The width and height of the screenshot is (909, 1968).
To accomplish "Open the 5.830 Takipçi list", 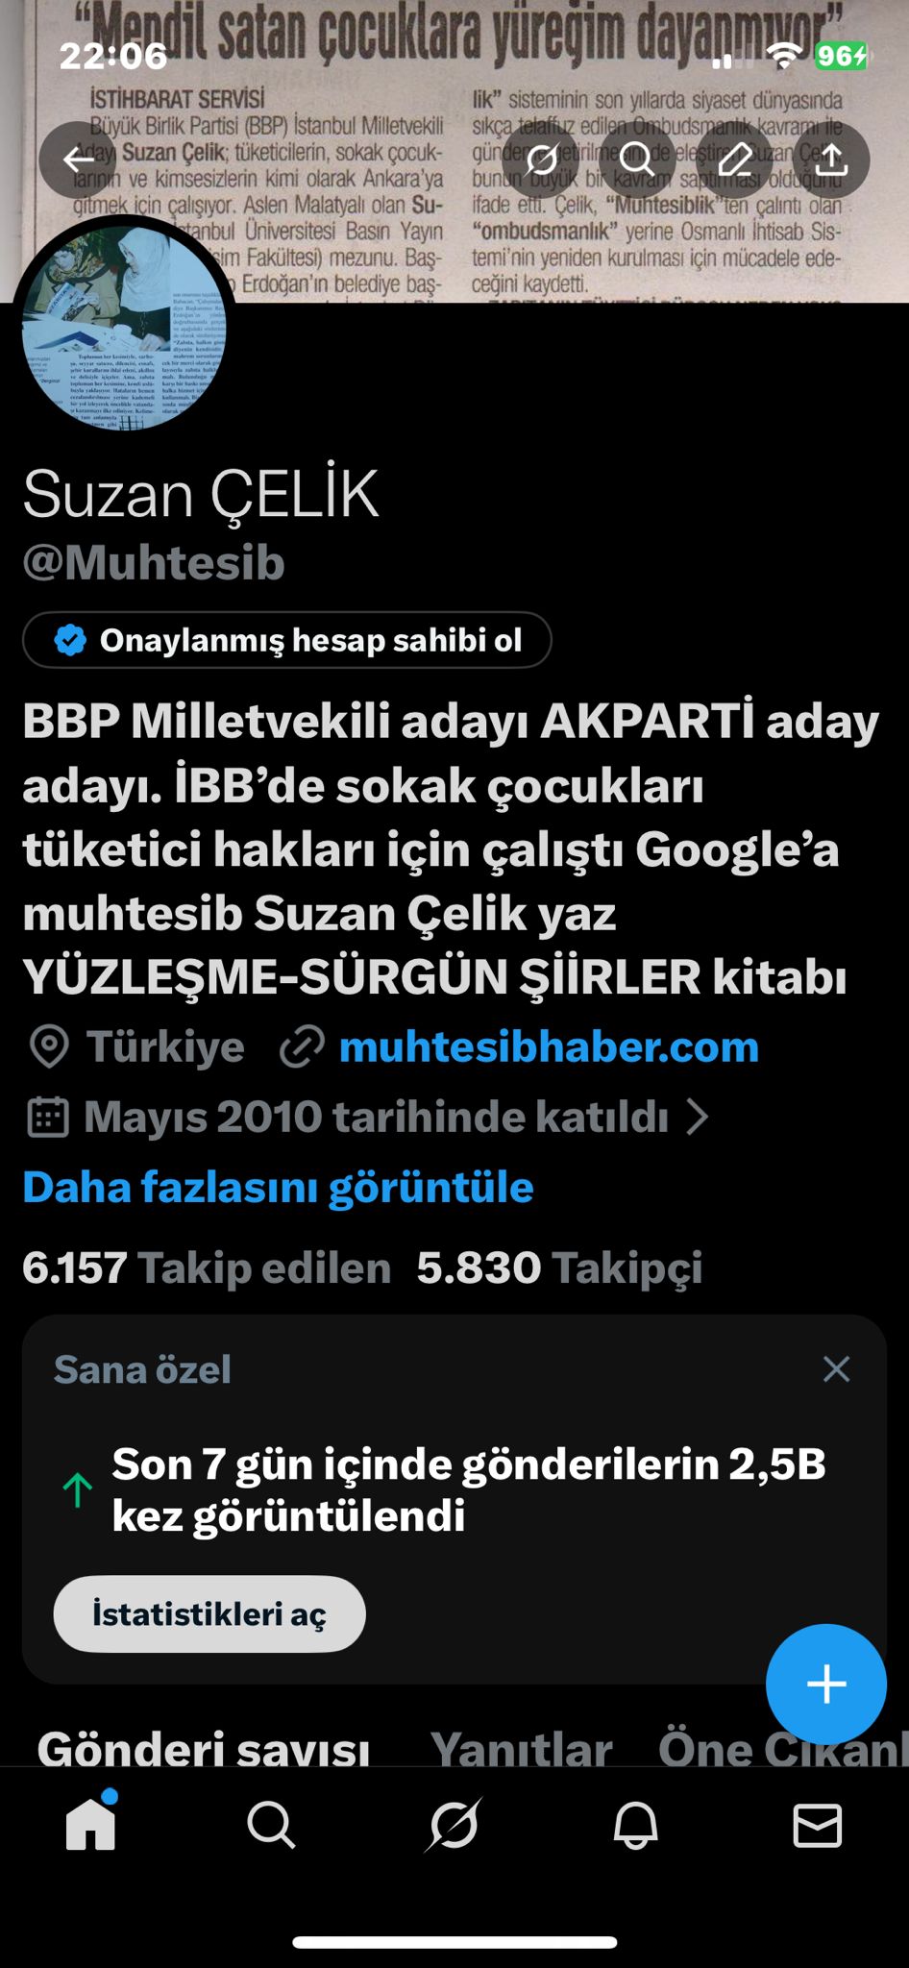I will pos(559,1267).
